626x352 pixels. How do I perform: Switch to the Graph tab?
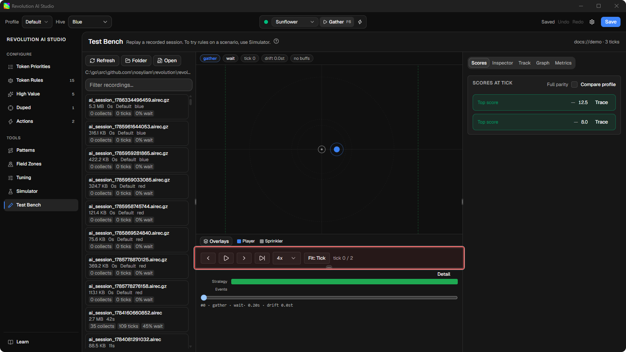pyautogui.click(x=543, y=63)
